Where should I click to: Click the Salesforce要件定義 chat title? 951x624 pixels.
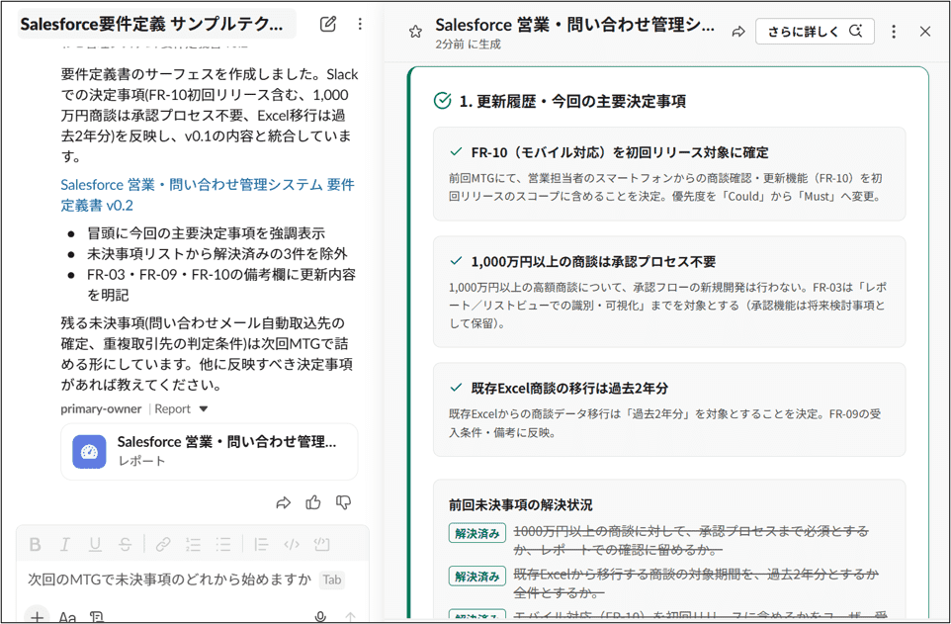(151, 25)
